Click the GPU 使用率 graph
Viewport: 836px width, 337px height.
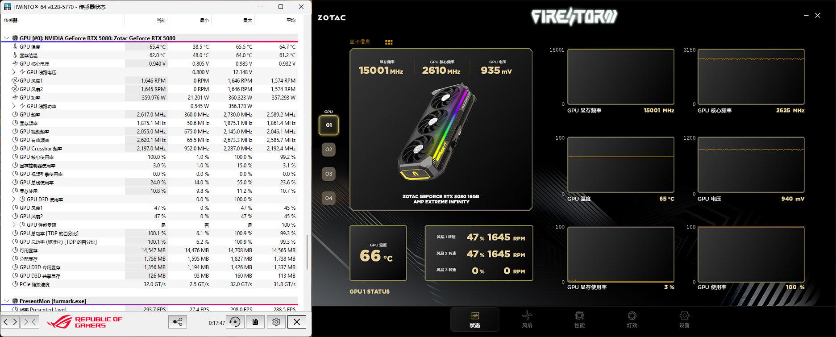click(x=751, y=254)
